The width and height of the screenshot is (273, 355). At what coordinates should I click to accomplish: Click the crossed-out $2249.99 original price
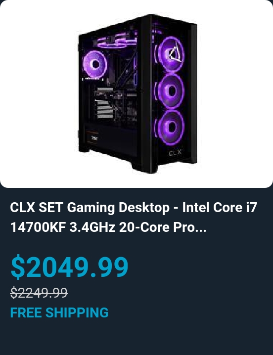pyautogui.click(x=39, y=293)
